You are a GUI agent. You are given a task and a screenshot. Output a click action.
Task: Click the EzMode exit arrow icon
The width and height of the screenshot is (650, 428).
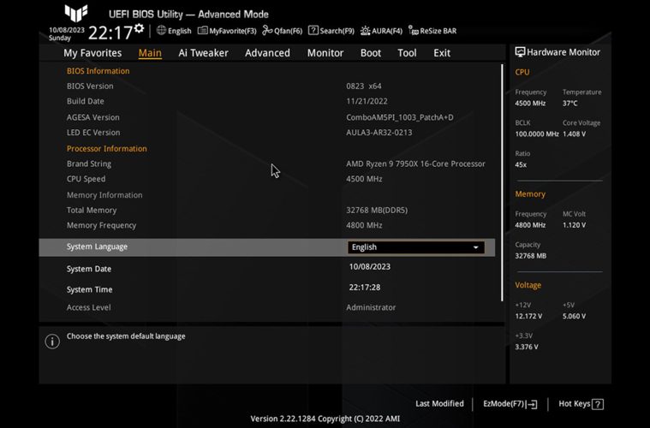pyautogui.click(x=533, y=404)
